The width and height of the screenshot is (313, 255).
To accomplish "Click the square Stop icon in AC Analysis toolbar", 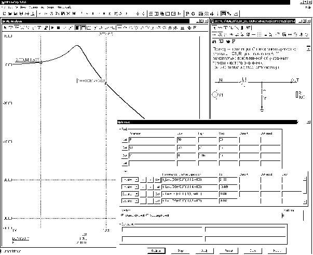I will [58, 28].
